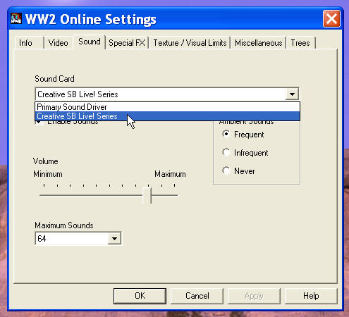Click the volume slider handle

pyautogui.click(x=147, y=195)
